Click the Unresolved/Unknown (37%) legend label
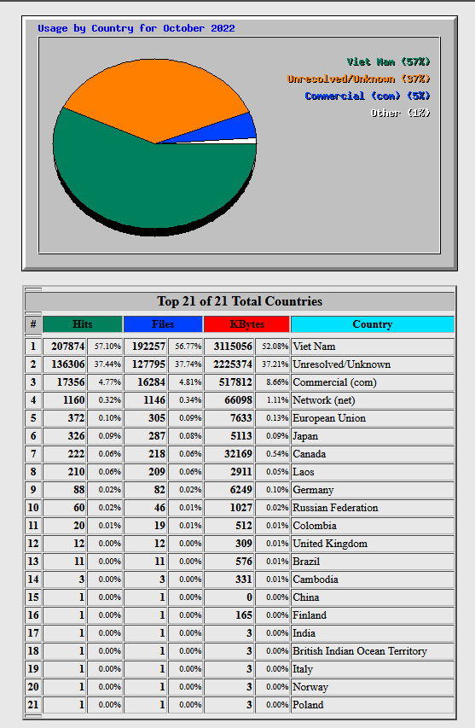The width and height of the screenshot is (475, 728). click(x=358, y=79)
